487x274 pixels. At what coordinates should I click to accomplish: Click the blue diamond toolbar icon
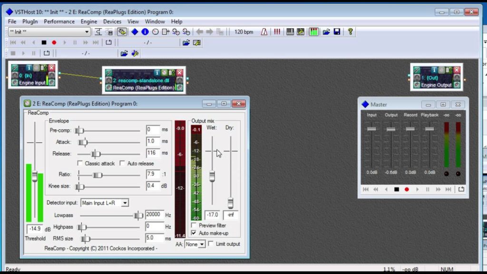point(135,32)
